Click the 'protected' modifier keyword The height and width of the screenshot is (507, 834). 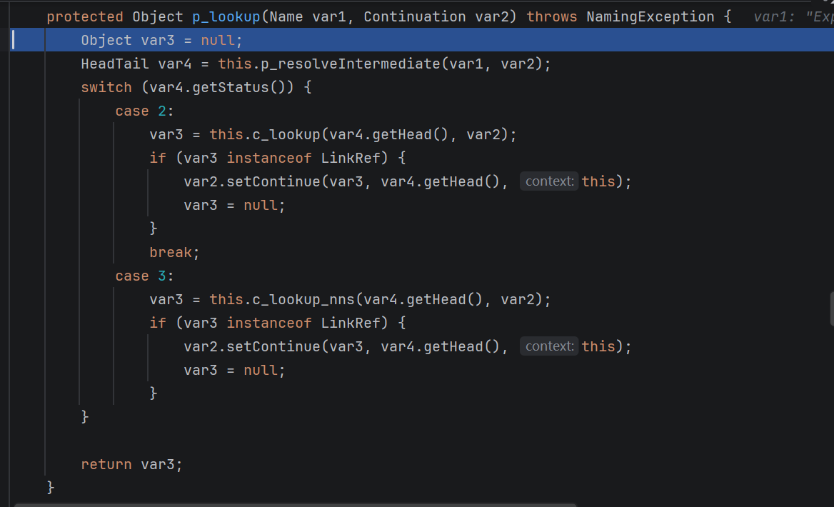pos(85,17)
